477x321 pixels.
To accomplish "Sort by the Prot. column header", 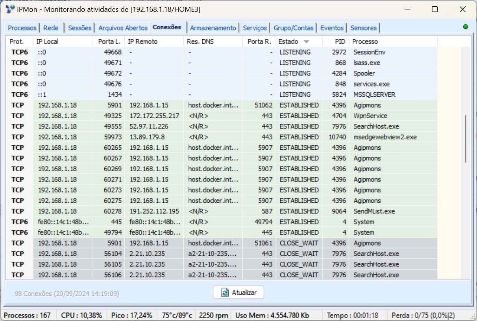I will pyautogui.click(x=20, y=41).
